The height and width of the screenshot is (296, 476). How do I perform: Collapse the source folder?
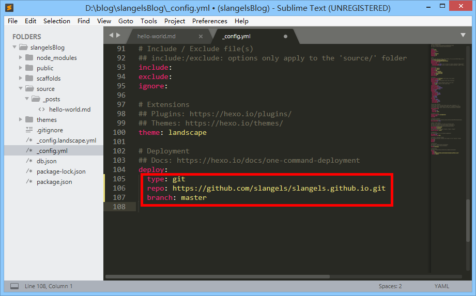point(21,88)
